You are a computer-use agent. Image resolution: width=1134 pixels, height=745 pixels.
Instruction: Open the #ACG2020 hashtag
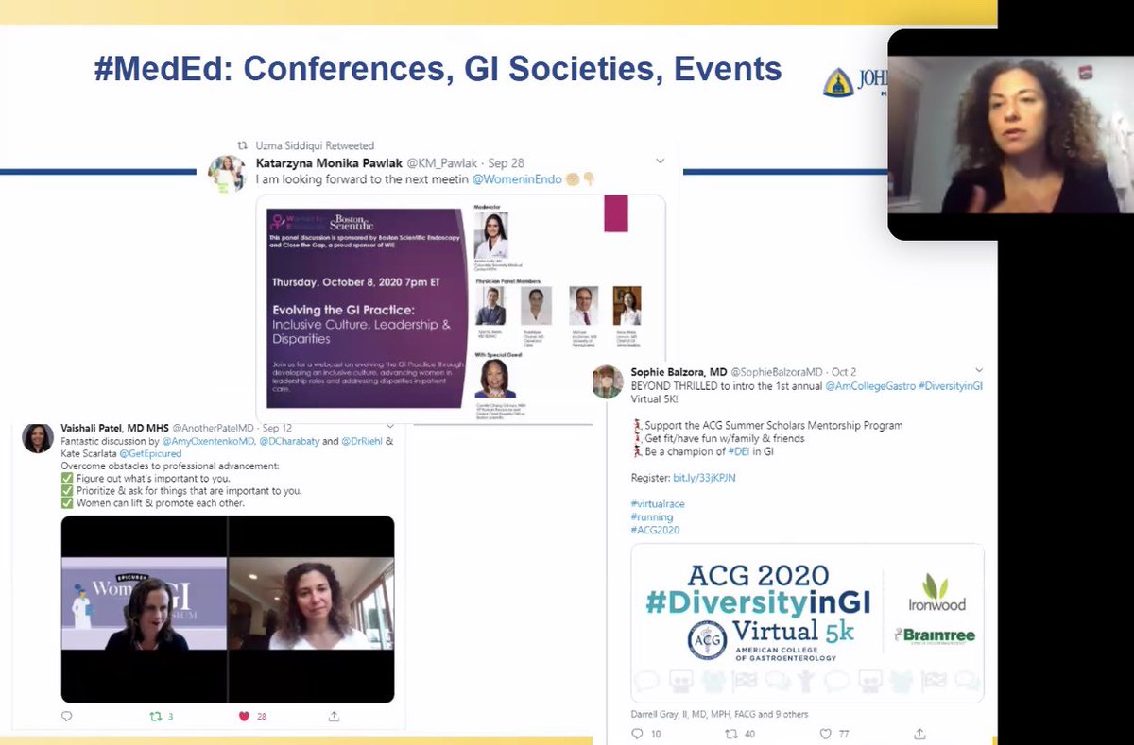point(655,531)
